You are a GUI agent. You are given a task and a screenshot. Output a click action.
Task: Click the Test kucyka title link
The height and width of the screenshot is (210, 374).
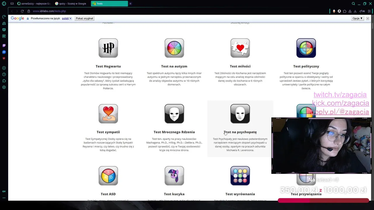(x=174, y=194)
